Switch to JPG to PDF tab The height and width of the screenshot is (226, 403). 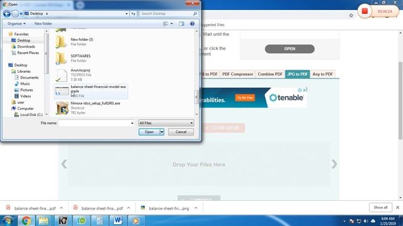pyautogui.click(x=297, y=74)
